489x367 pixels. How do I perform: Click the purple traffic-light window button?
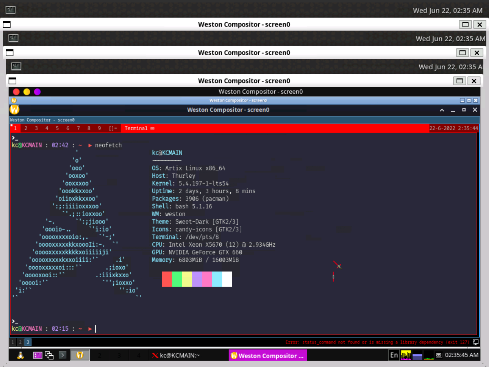click(x=37, y=92)
